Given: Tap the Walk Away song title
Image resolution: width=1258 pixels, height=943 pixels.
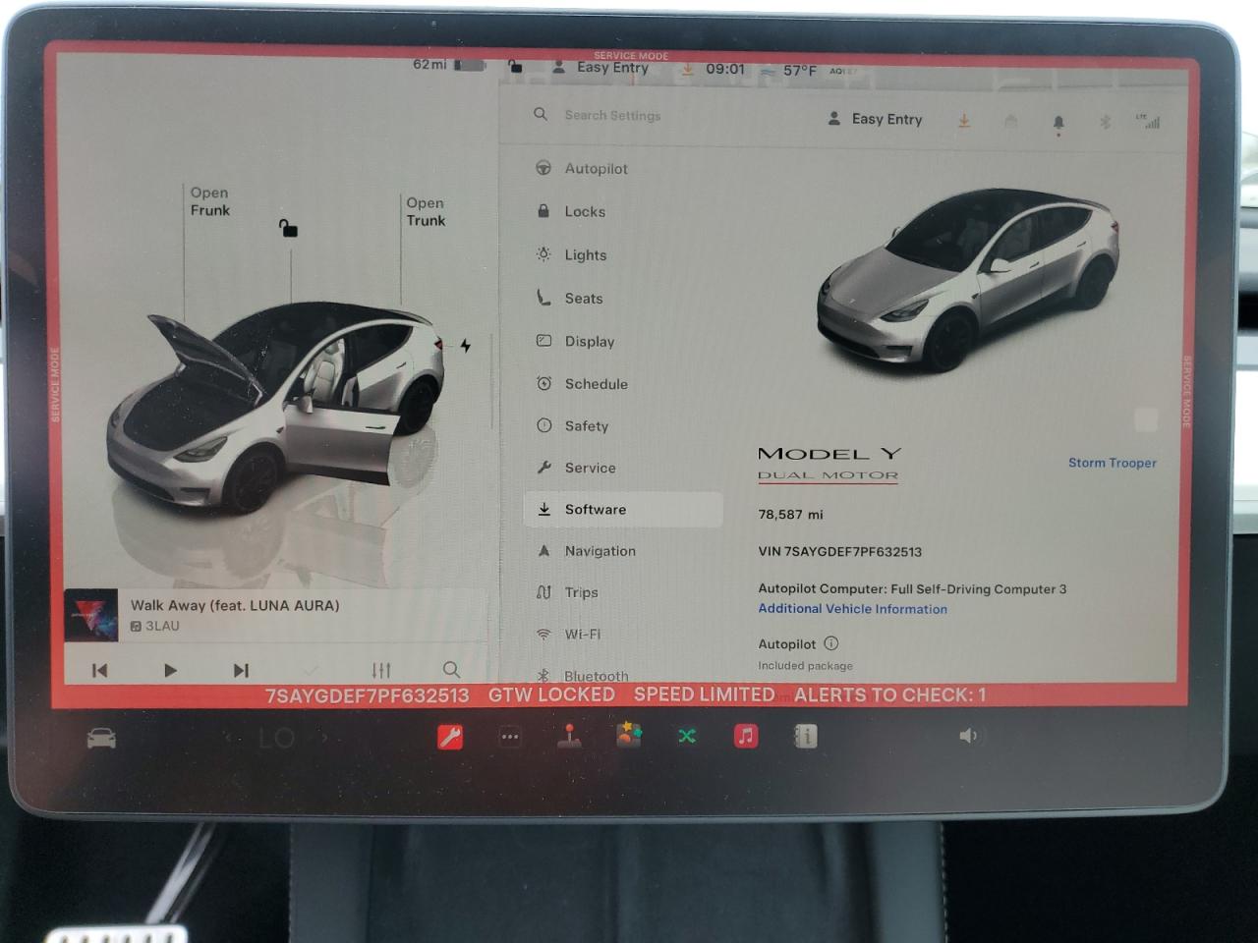Looking at the screenshot, I should pos(235,605).
